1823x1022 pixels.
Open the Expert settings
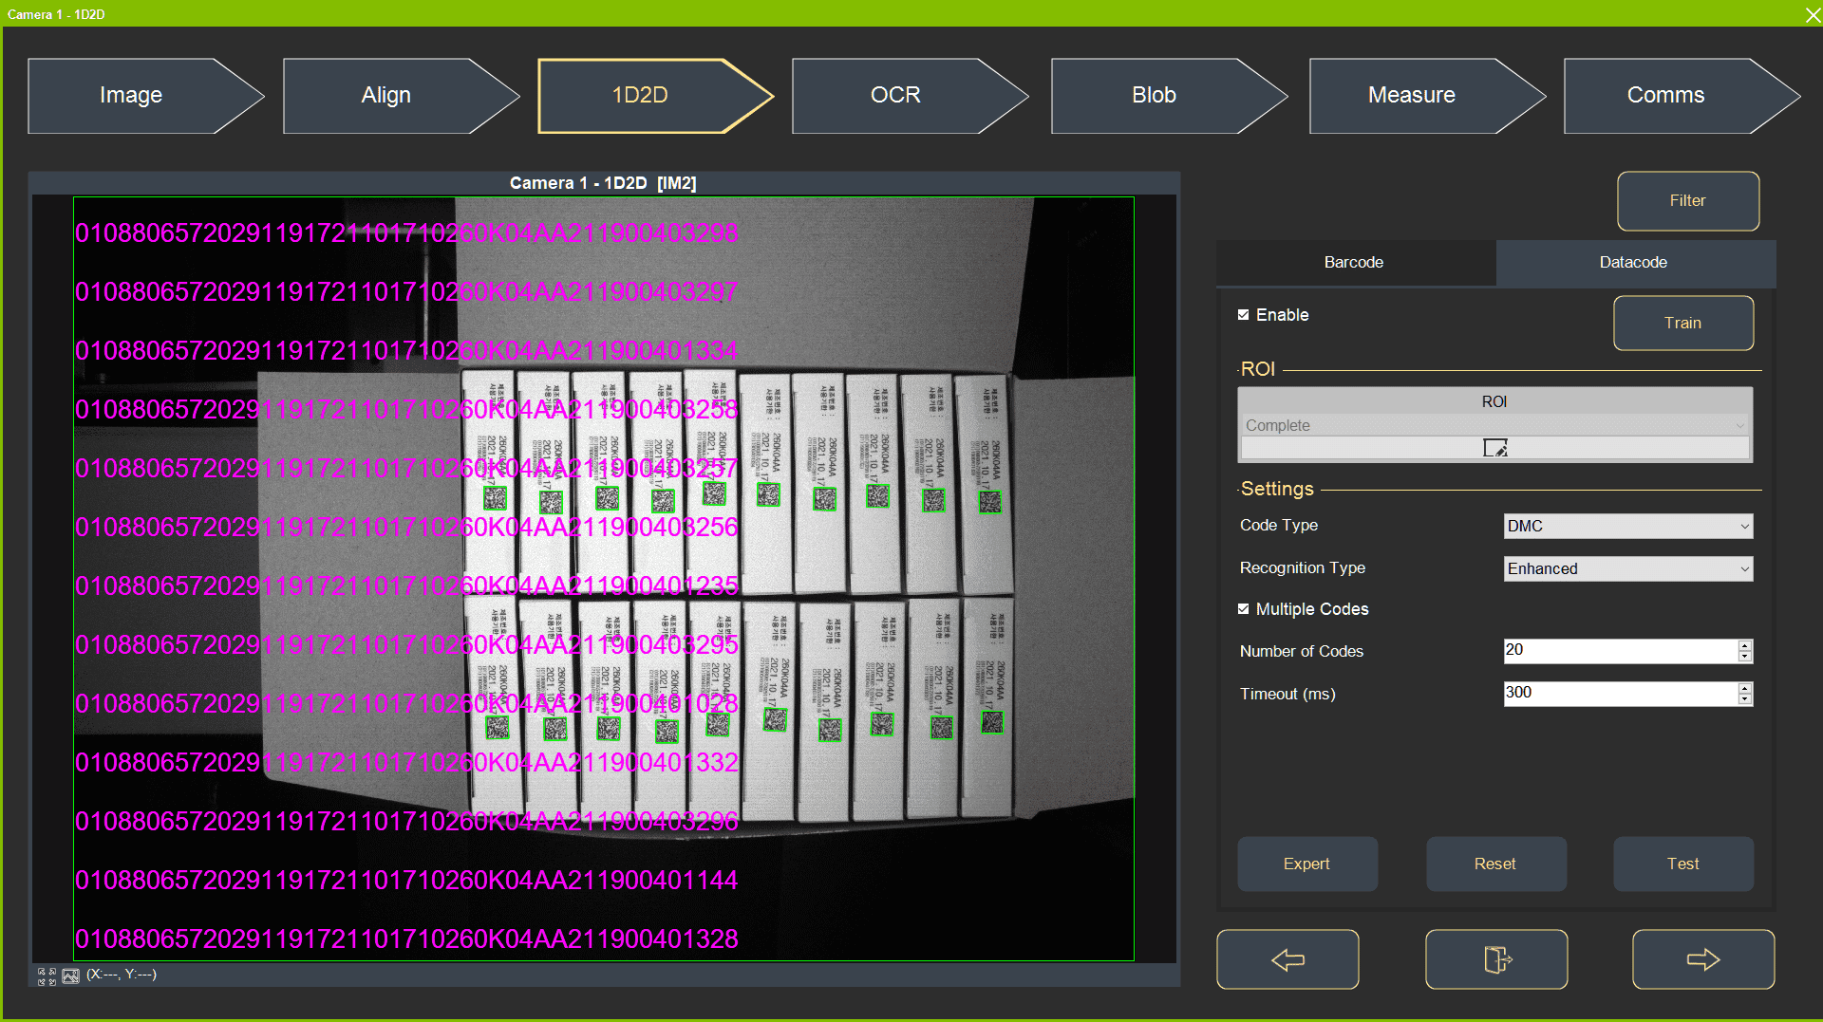[1307, 864]
